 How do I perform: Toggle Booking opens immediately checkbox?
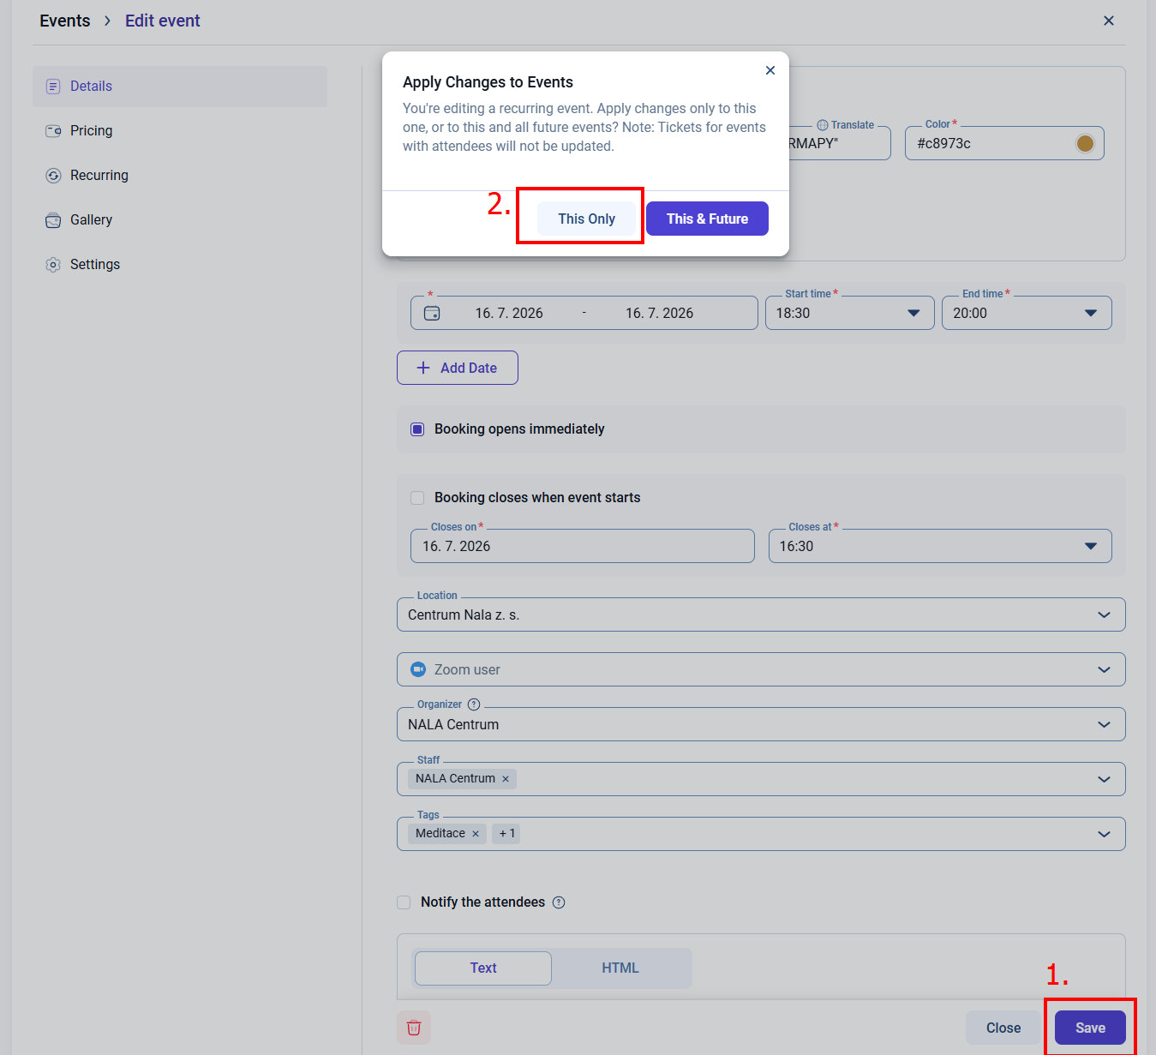(x=417, y=429)
